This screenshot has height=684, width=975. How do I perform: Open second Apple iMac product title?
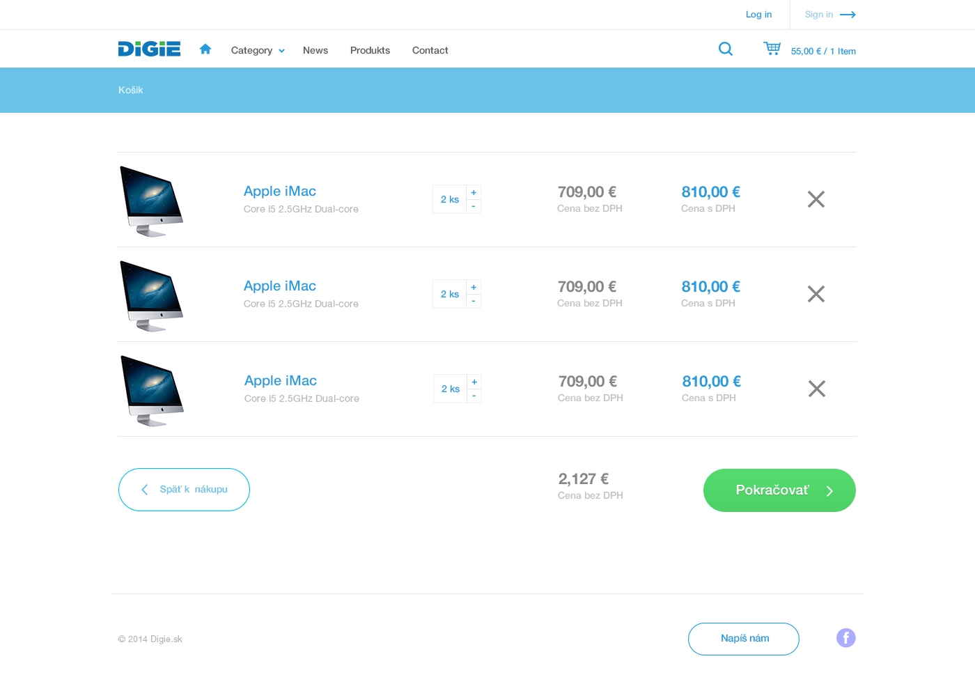[280, 286]
